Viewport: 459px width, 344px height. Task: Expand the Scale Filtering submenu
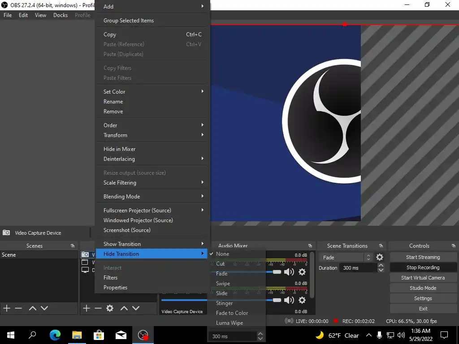pyautogui.click(x=152, y=183)
